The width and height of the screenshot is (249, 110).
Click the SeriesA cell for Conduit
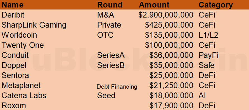(111, 55)
